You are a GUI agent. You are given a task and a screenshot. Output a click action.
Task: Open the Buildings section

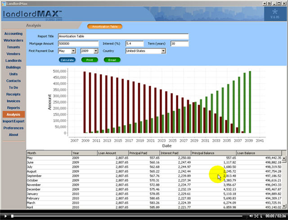13,67
